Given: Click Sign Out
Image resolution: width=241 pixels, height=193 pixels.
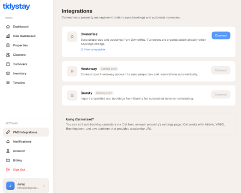Looking at the screenshot, I should (26, 170).
